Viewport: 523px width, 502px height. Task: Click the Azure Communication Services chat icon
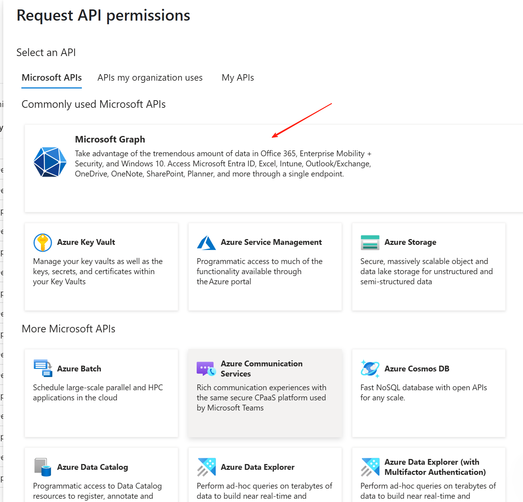(206, 369)
